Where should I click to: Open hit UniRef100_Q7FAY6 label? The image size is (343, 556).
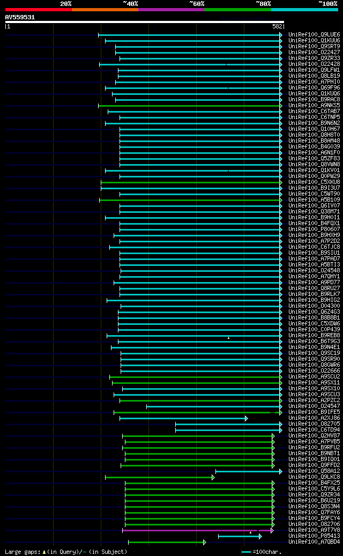pyautogui.click(x=314, y=512)
